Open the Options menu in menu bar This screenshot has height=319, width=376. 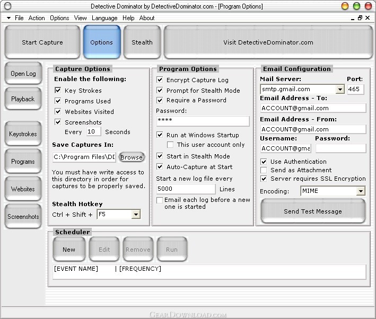(x=59, y=18)
